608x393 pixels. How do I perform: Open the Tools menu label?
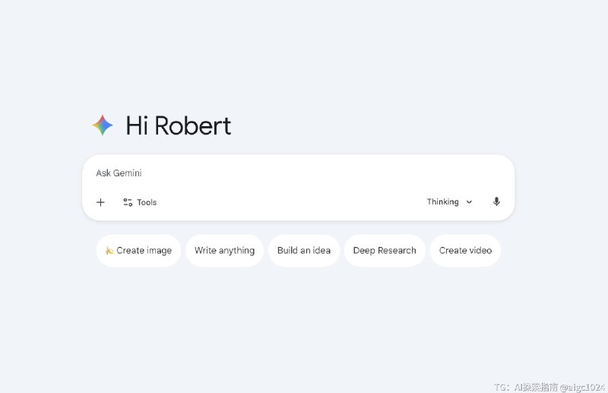[x=147, y=202]
